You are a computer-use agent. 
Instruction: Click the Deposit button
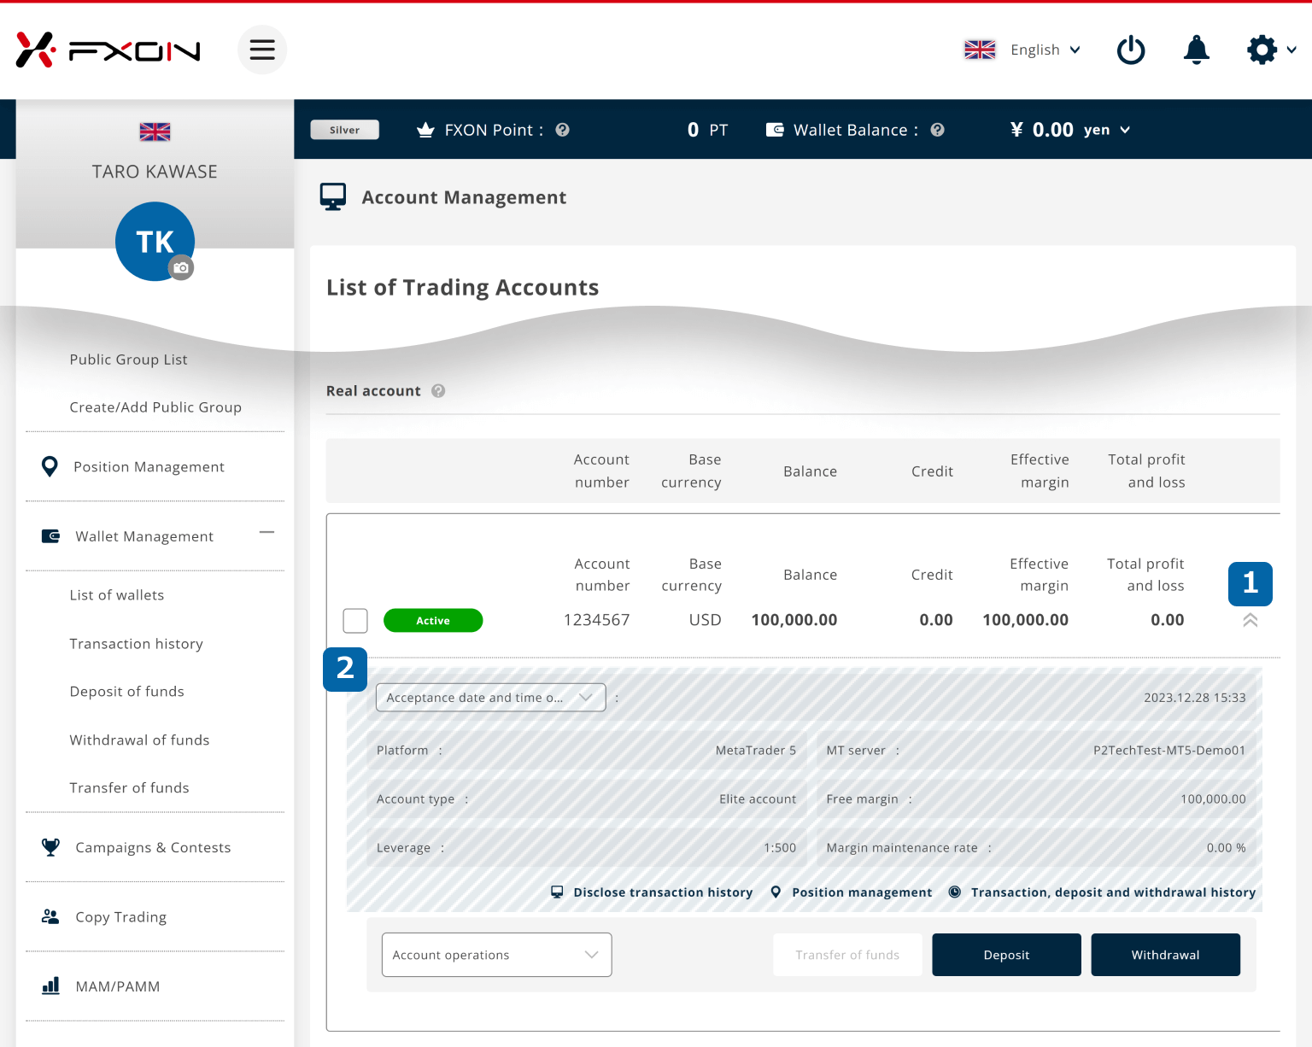(1006, 955)
